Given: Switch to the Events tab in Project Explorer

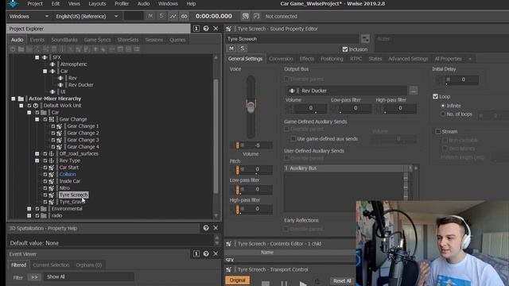Looking at the screenshot, I should coord(37,40).
